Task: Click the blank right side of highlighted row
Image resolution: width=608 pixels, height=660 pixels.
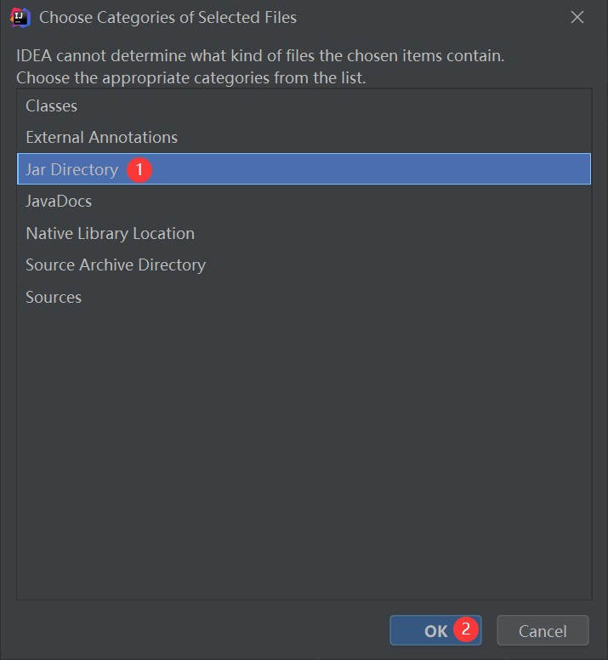Action: (x=371, y=168)
